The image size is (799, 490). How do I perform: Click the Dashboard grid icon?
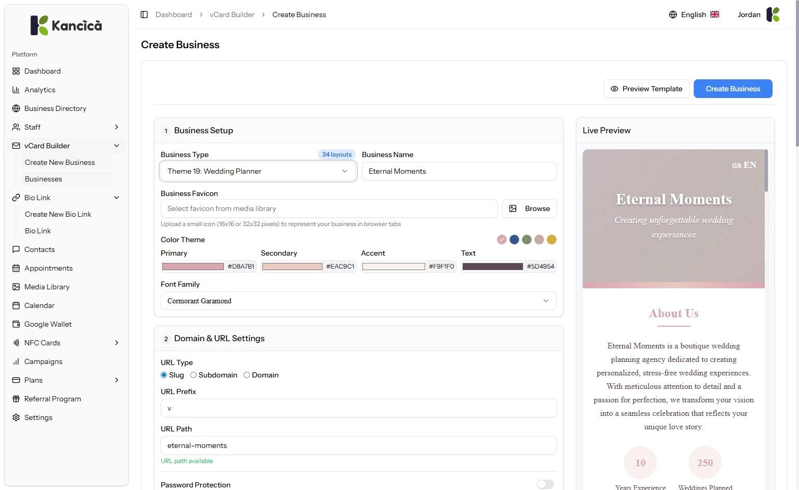coord(16,71)
